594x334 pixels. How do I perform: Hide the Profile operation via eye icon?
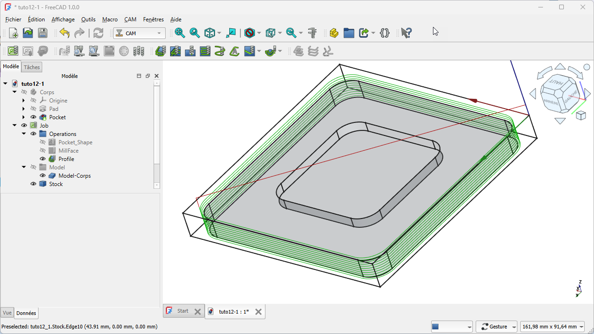(x=43, y=159)
